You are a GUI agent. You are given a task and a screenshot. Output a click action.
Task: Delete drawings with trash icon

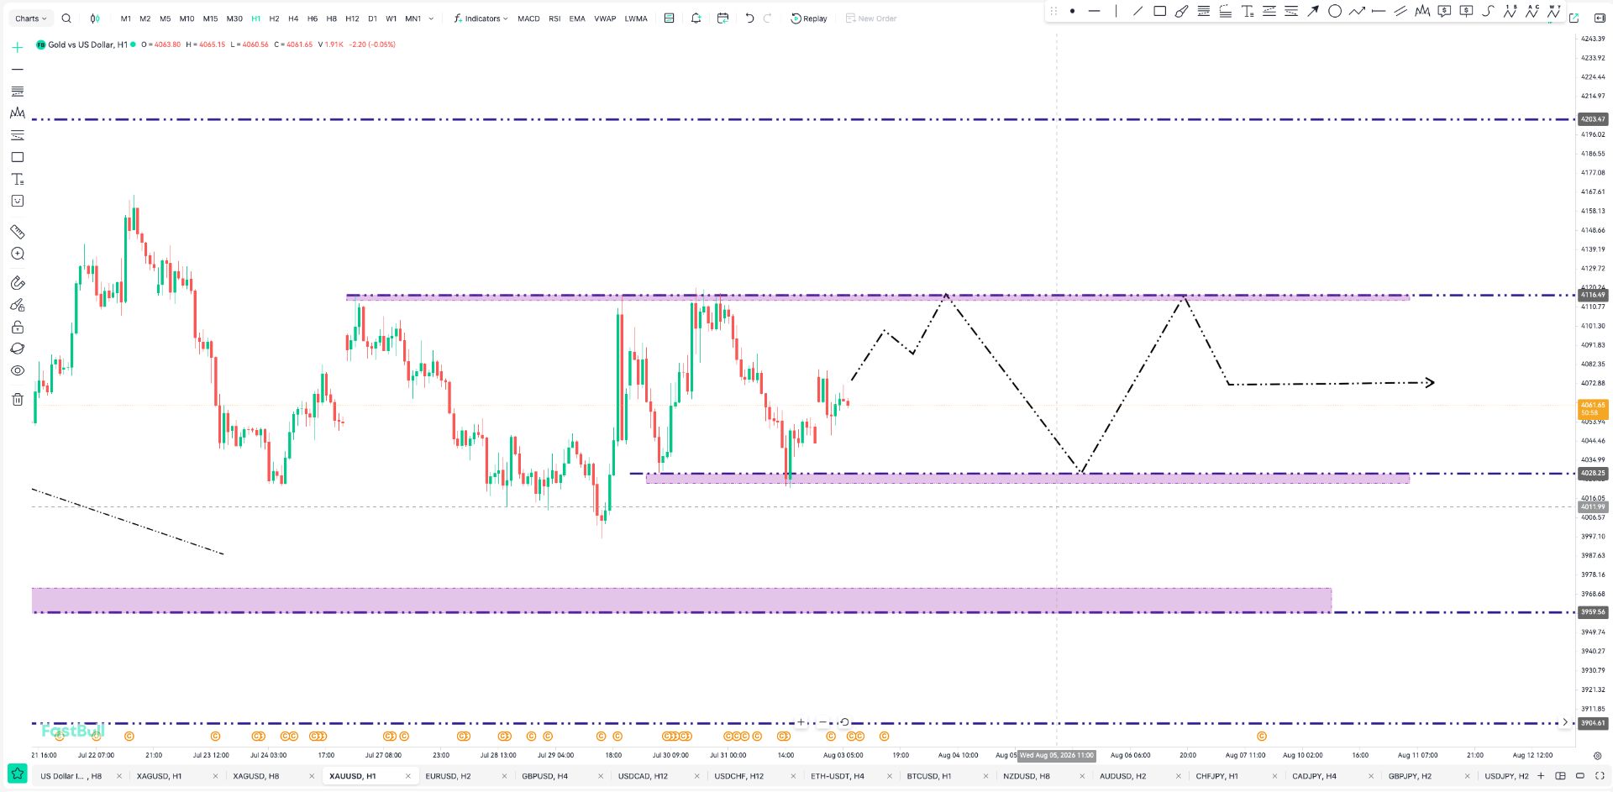(x=17, y=399)
